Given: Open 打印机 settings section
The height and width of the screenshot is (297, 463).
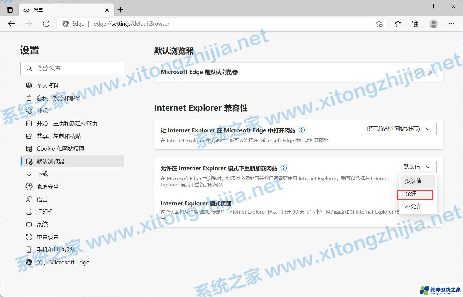Looking at the screenshot, I should (72, 212).
